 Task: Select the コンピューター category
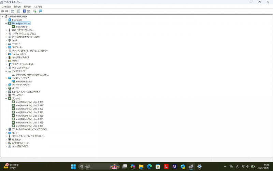[17, 47]
